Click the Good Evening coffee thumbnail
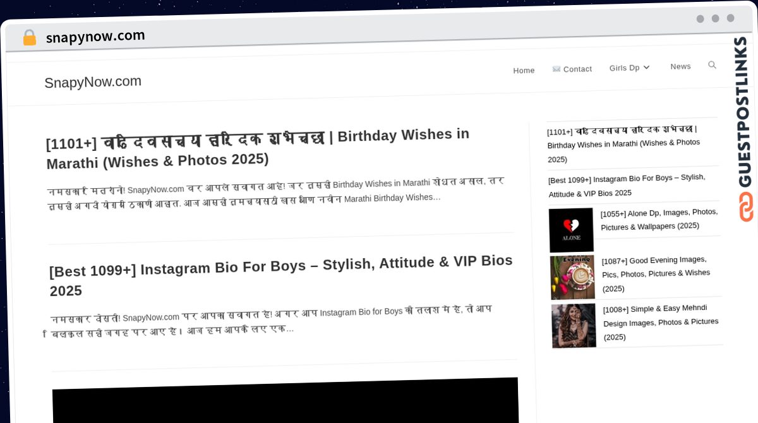 click(x=572, y=277)
